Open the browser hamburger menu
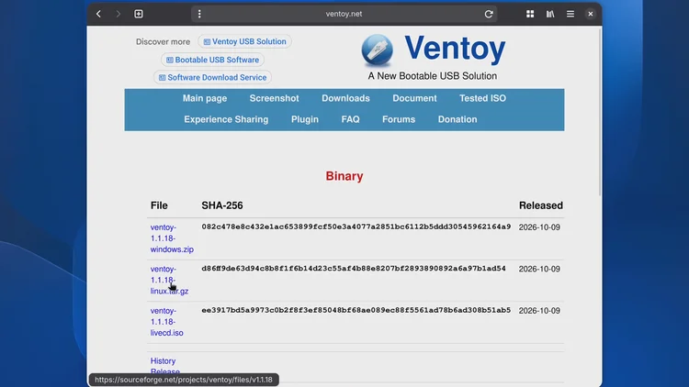 pos(570,14)
